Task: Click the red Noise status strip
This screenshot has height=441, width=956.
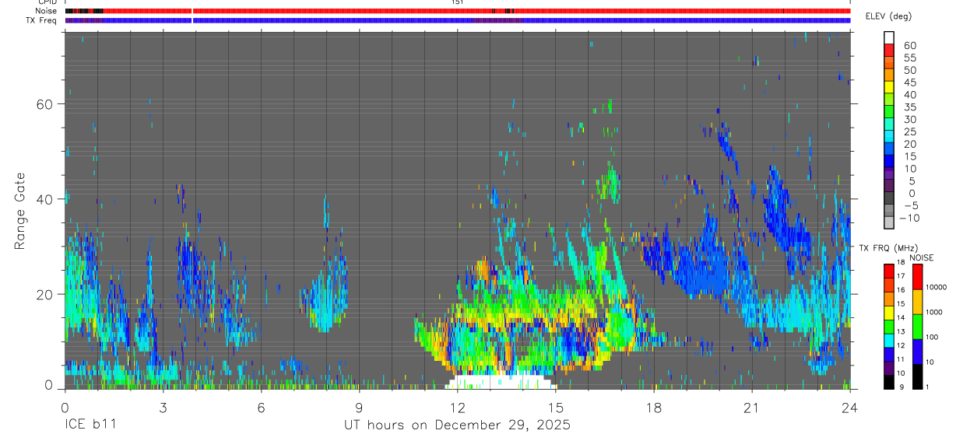Action: tap(458, 11)
